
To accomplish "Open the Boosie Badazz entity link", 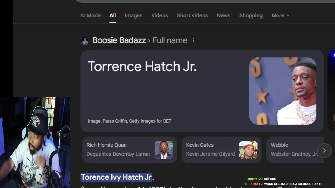I will [119, 40].
